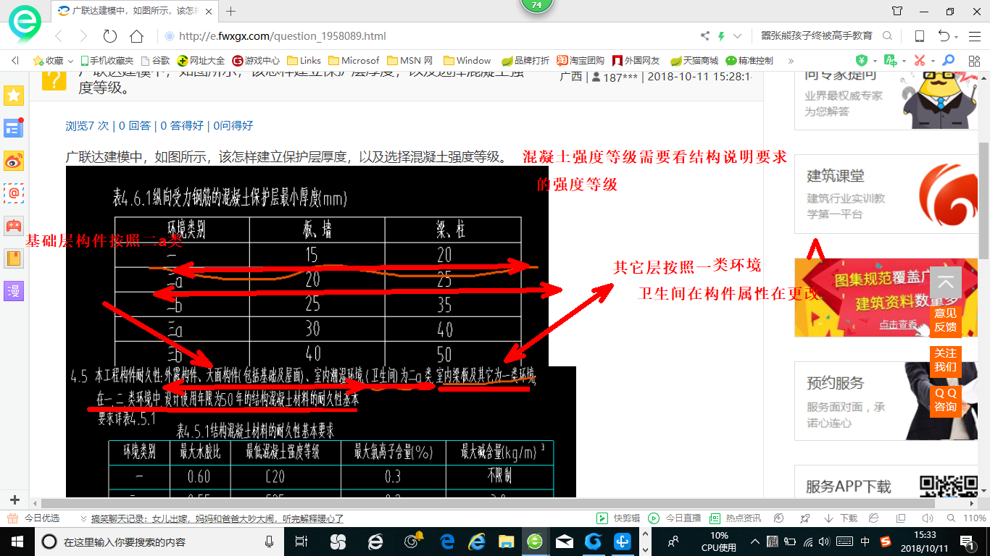The width and height of the screenshot is (990, 556).
Task: Open 下载 downloads in status bar
Action: (841, 518)
